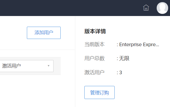This screenshot has width=170, height=107.
Task: Click the gray filter bar beside the dropdown
Action: tap(57, 66)
